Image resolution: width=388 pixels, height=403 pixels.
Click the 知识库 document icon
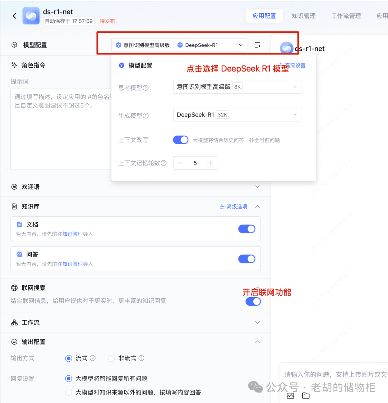pos(14,207)
